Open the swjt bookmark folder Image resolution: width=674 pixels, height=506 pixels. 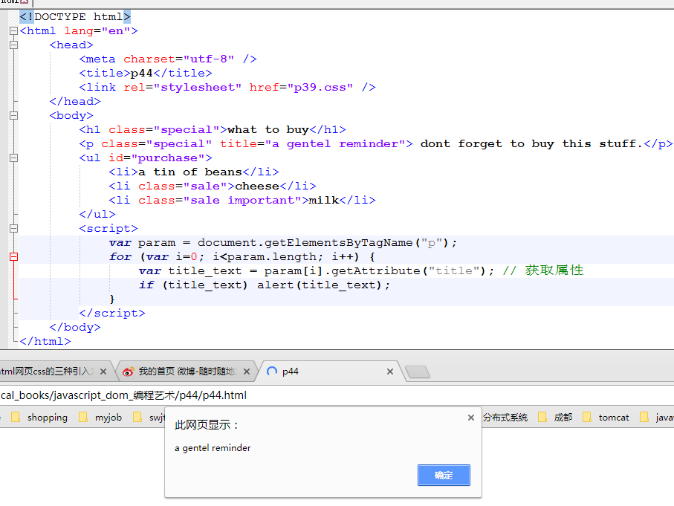149,418
